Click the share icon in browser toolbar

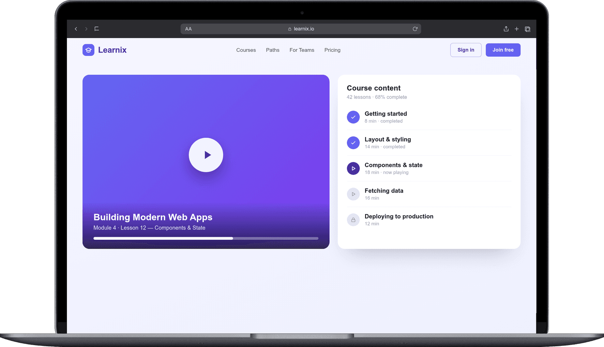506,29
